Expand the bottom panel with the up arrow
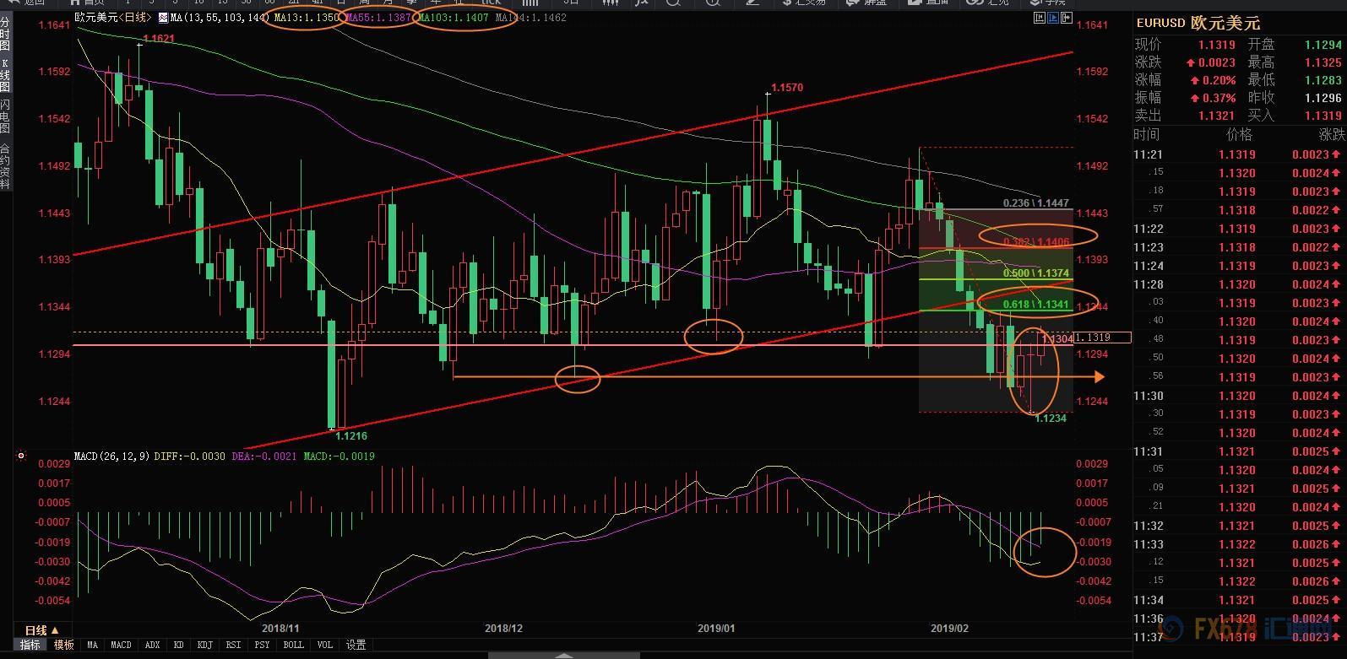 click(x=564, y=655)
